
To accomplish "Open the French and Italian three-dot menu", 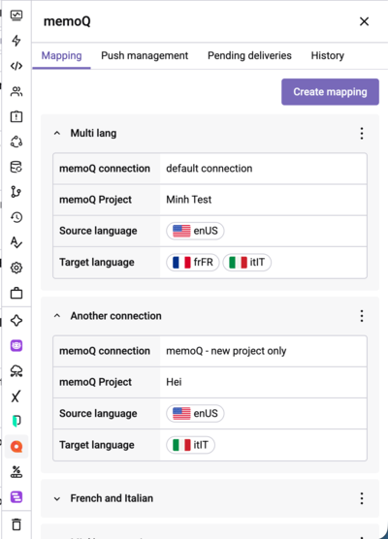I will click(362, 498).
